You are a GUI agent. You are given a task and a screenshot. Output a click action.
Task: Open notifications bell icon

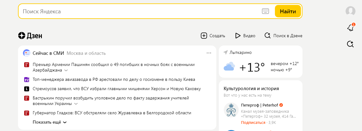[350, 28]
